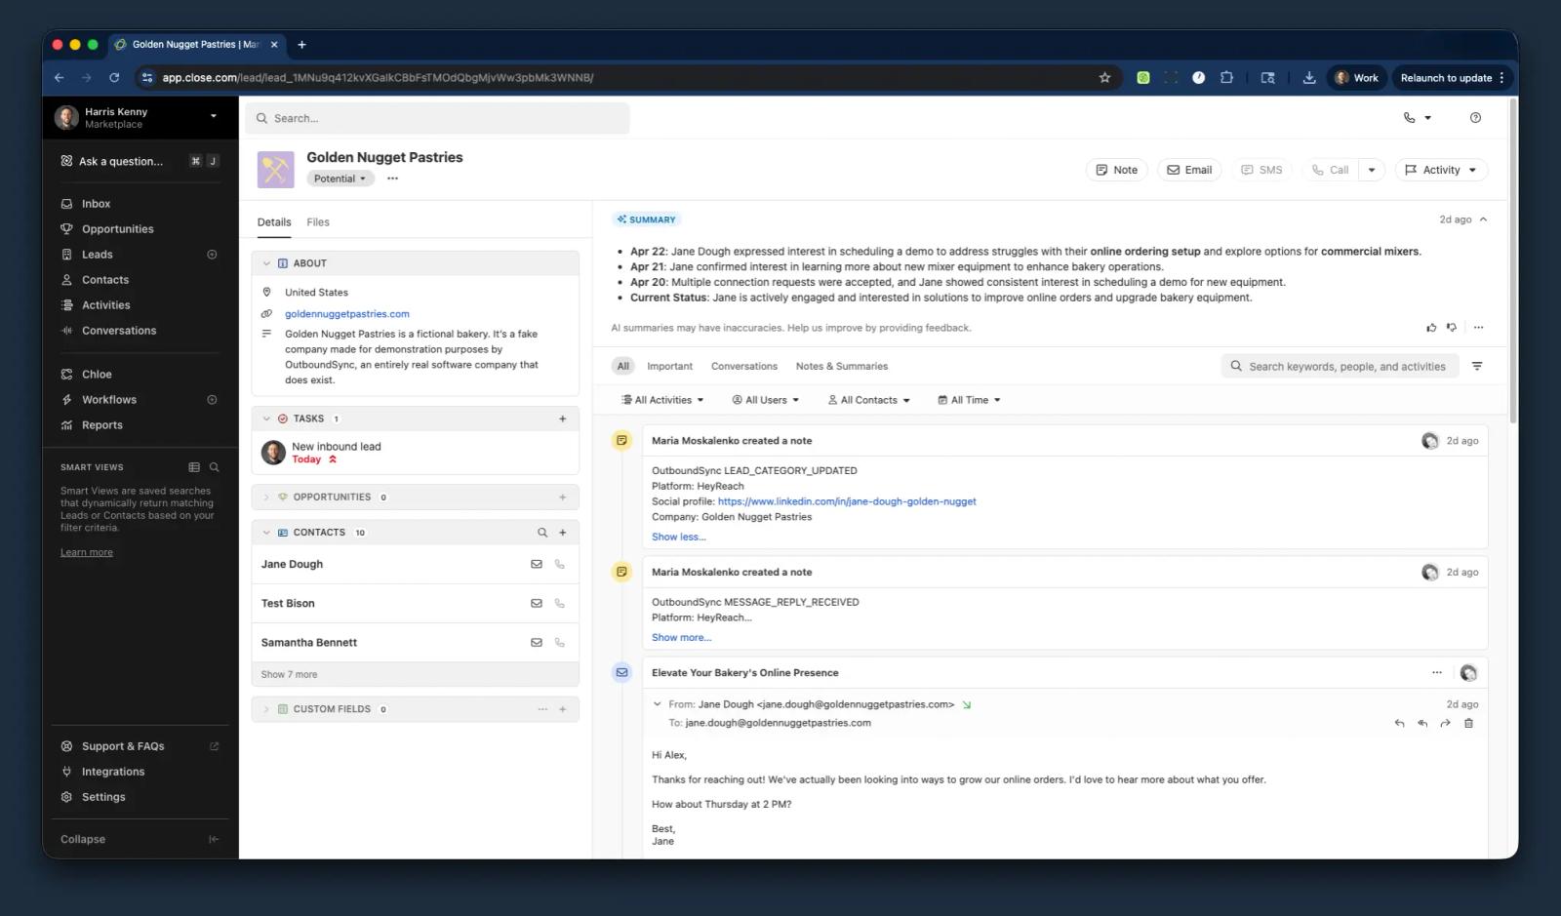The width and height of the screenshot is (1561, 916).
Task: Click Show more on second note
Action: pyautogui.click(x=681, y=638)
